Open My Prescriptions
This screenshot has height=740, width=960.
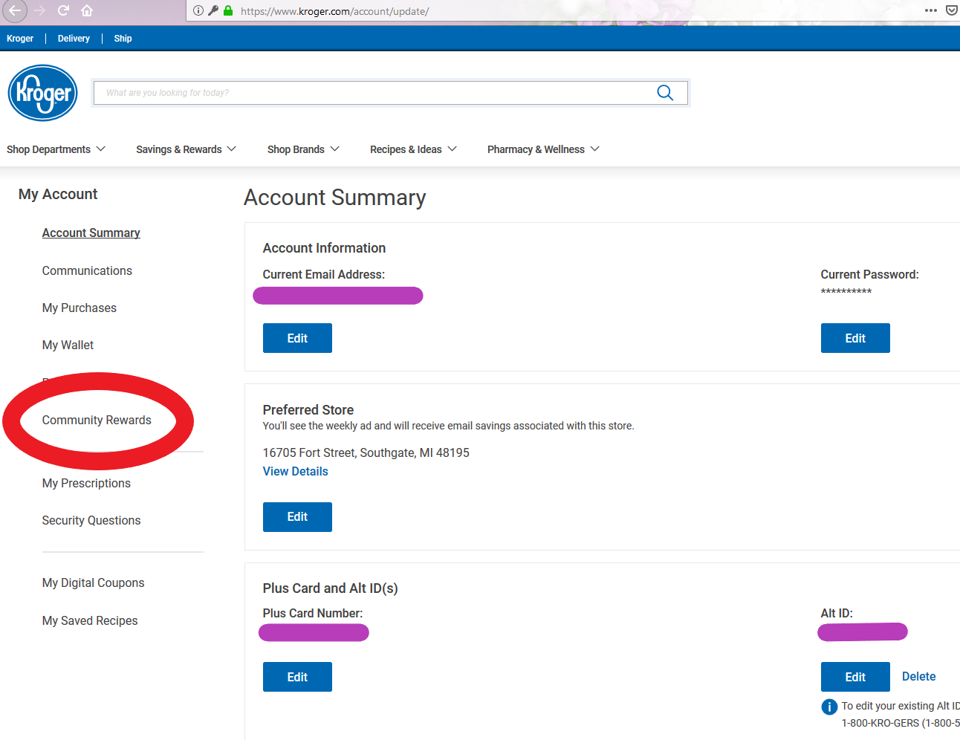click(86, 484)
